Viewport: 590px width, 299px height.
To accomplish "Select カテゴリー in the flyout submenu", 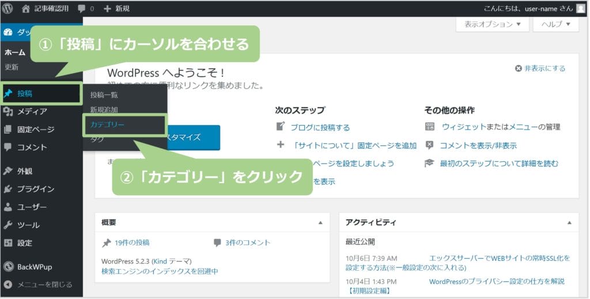I will pyautogui.click(x=107, y=124).
